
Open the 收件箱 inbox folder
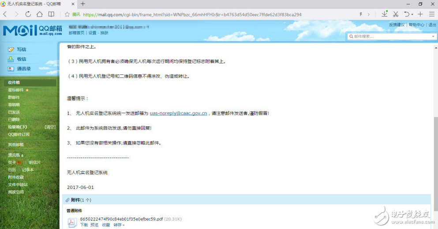(14, 82)
